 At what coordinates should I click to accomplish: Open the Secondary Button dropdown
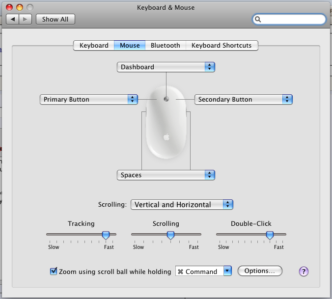coord(244,100)
